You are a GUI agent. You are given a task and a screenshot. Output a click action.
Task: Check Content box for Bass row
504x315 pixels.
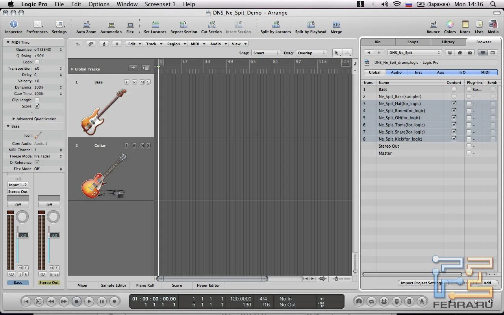454,89
